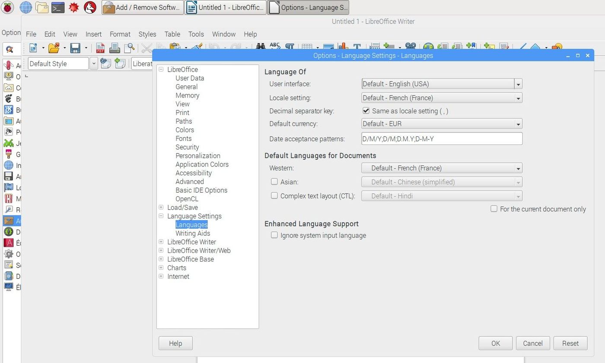Click OK to apply options

[x=496, y=343]
